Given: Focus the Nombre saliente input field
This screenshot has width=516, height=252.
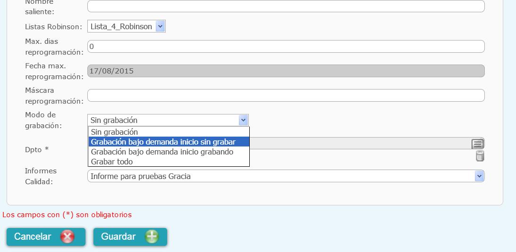Looking at the screenshot, I should [286, 6].
